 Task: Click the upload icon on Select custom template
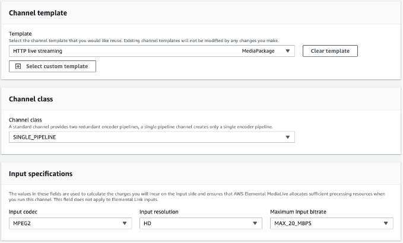[18, 66]
